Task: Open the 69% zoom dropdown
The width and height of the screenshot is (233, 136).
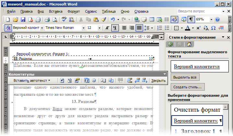Action: [211, 19]
